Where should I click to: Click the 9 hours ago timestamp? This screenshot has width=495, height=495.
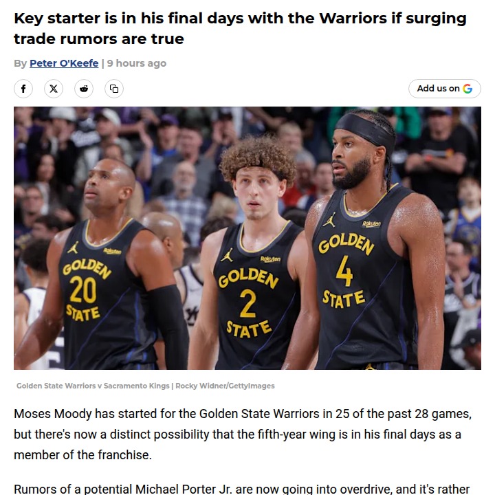[x=137, y=63]
